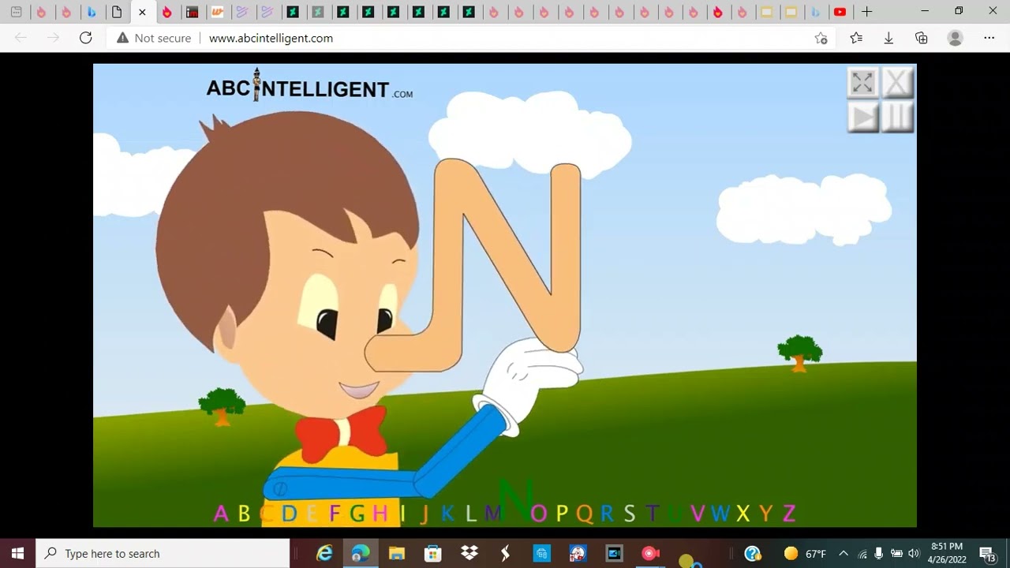
Task: Open Microsoft Edge from taskbar
Action: [361, 553]
